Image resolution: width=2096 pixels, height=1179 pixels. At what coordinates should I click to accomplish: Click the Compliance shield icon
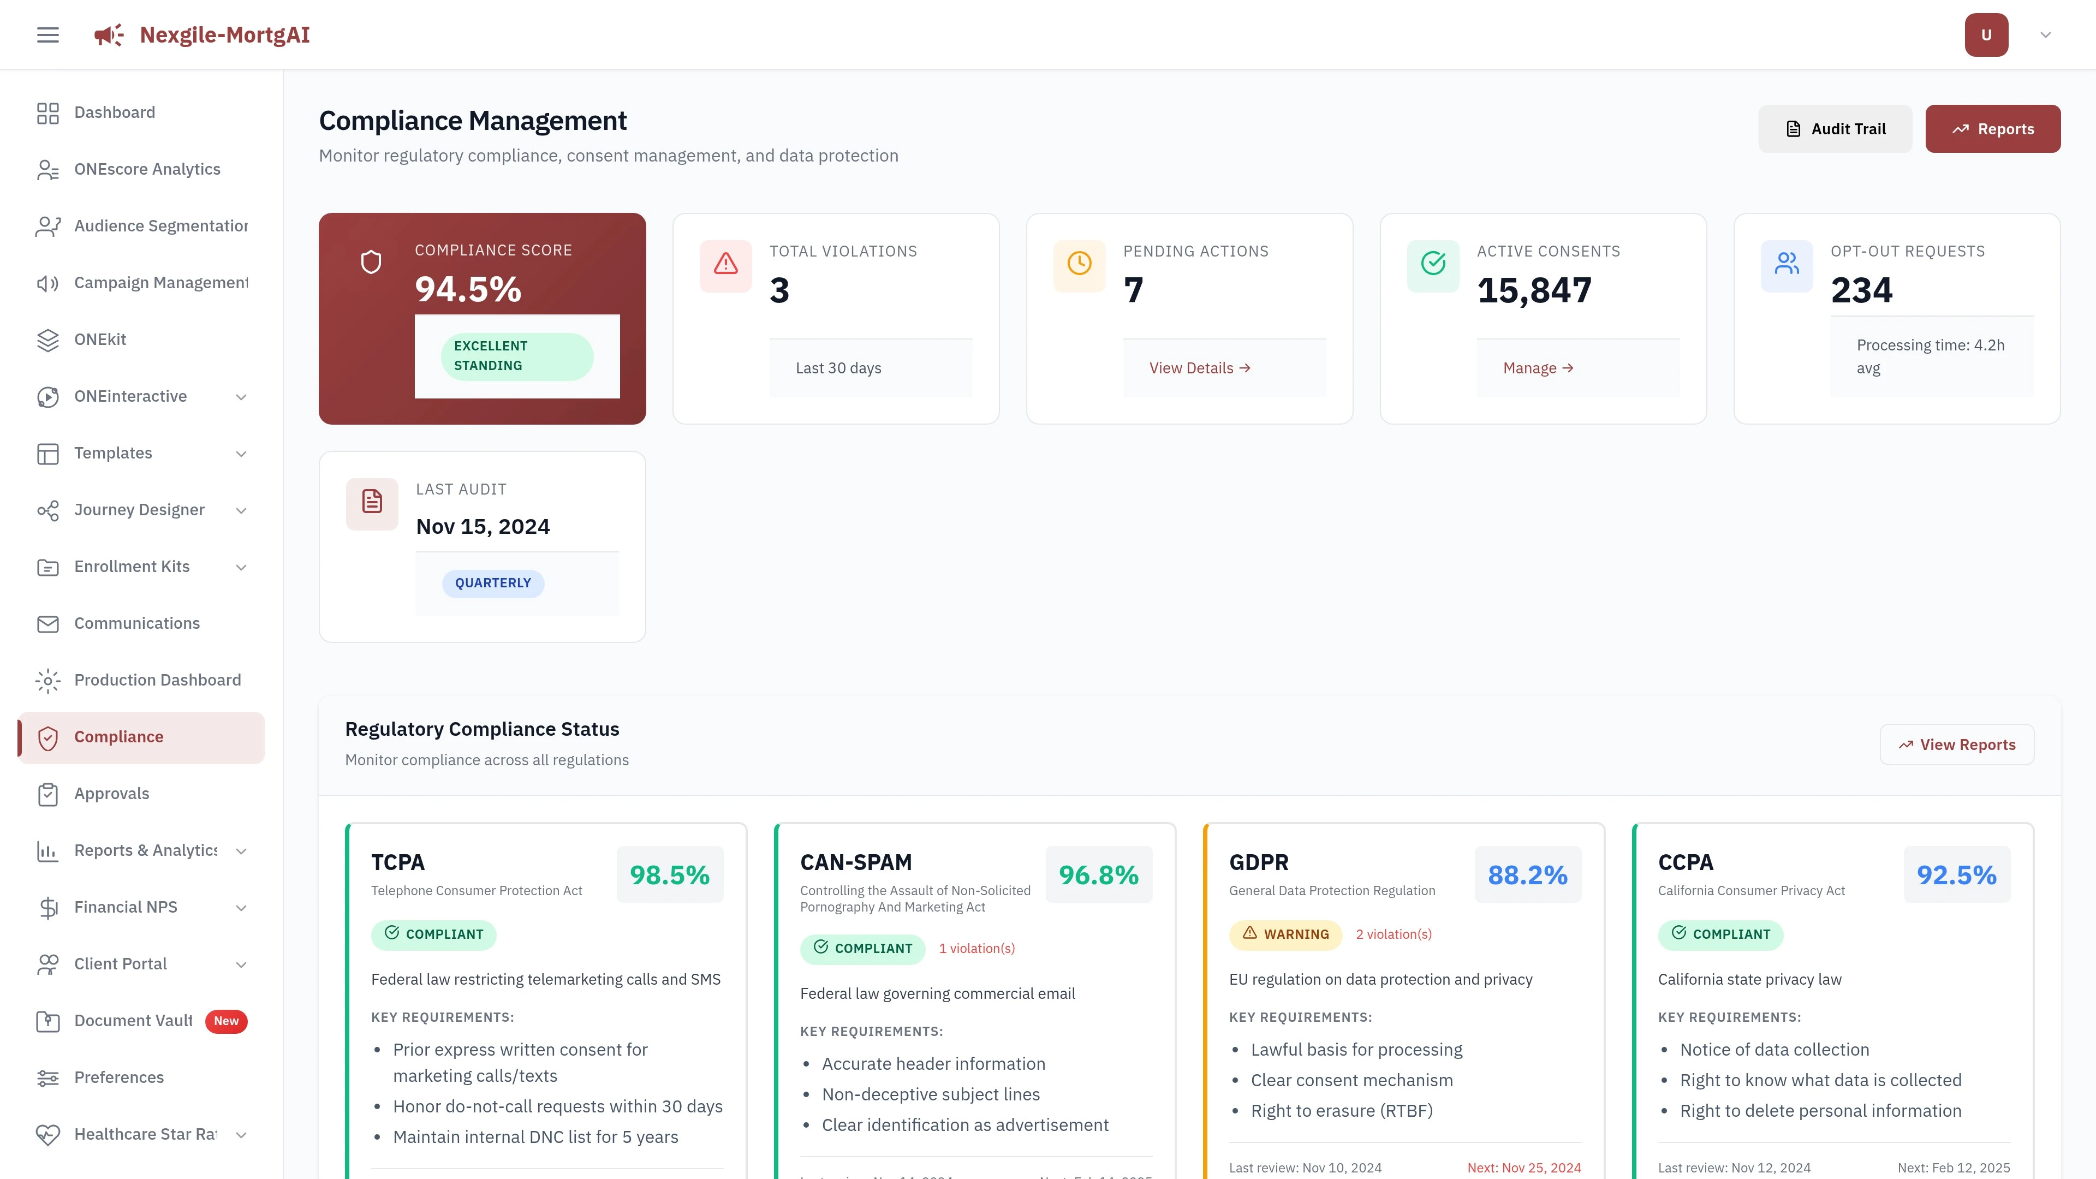[x=48, y=737]
